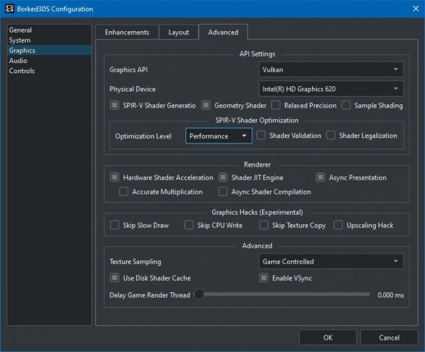Open the Graphics API dropdown showing Vulkan
This screenshot has width=425, height=352.
click(x=331, y=69)
